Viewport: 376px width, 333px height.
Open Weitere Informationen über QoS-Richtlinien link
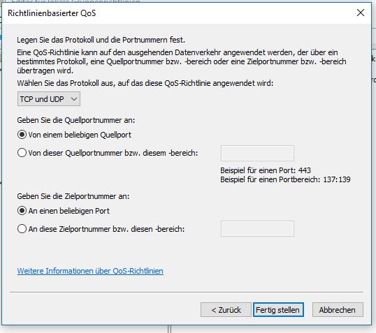tap(90, 271)
